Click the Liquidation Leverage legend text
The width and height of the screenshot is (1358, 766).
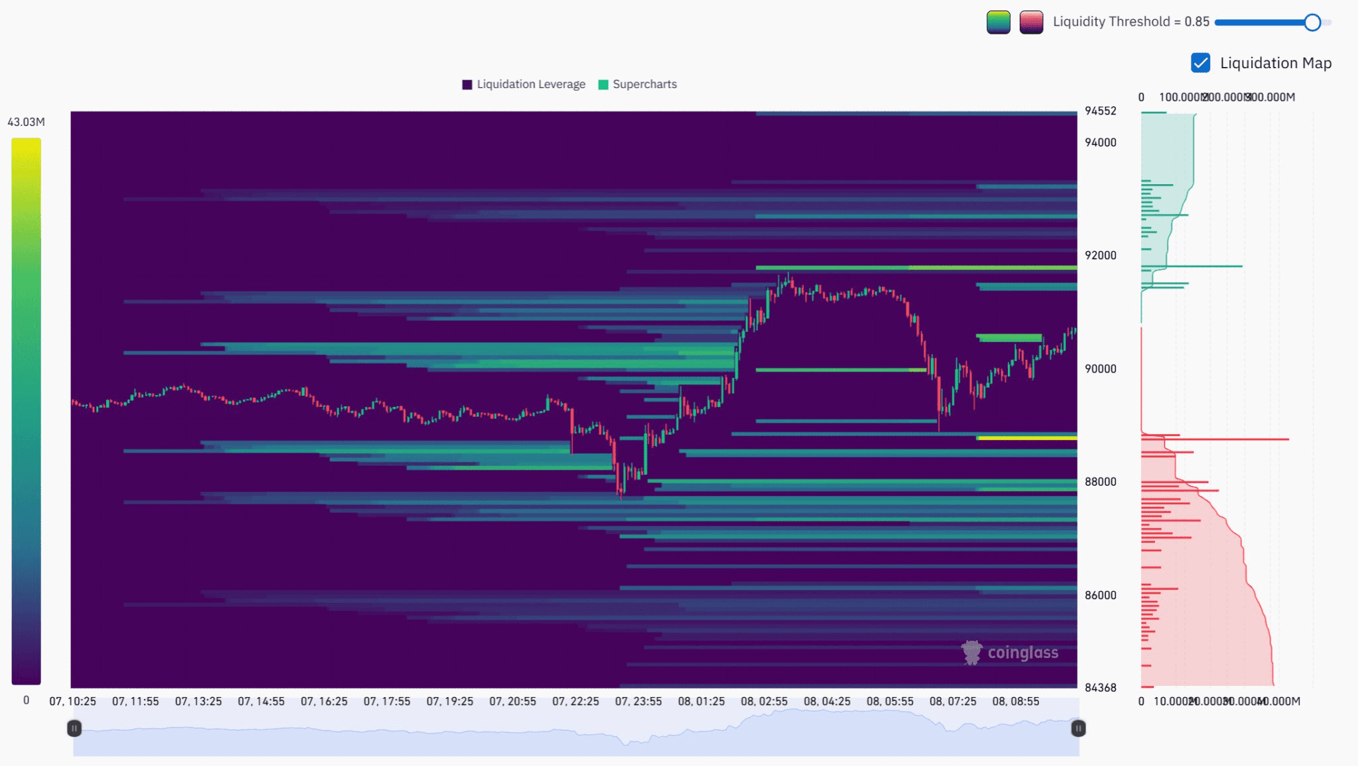(x=531, y=85)
